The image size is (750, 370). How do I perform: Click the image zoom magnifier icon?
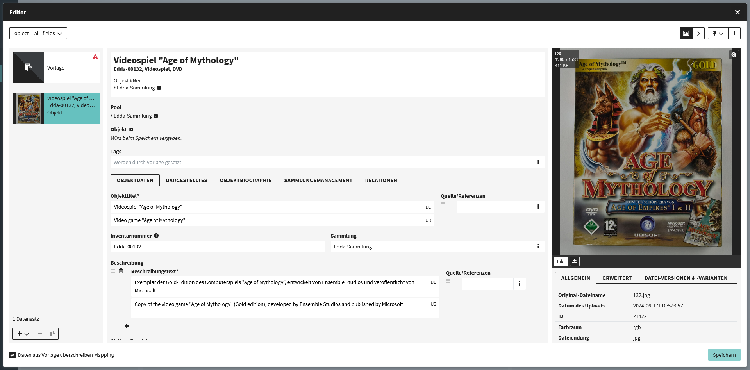click(x=734, y=55)
